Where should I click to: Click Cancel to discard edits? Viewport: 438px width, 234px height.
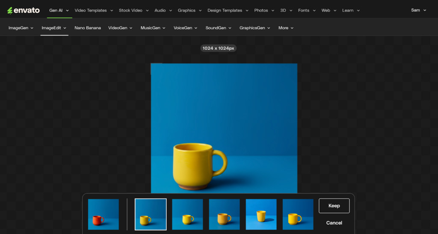click(x=334, y=222)
